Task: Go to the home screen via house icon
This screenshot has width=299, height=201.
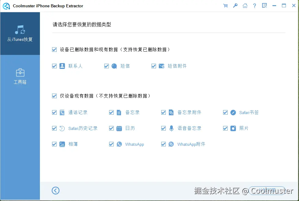Action: [x=245, y=5]
